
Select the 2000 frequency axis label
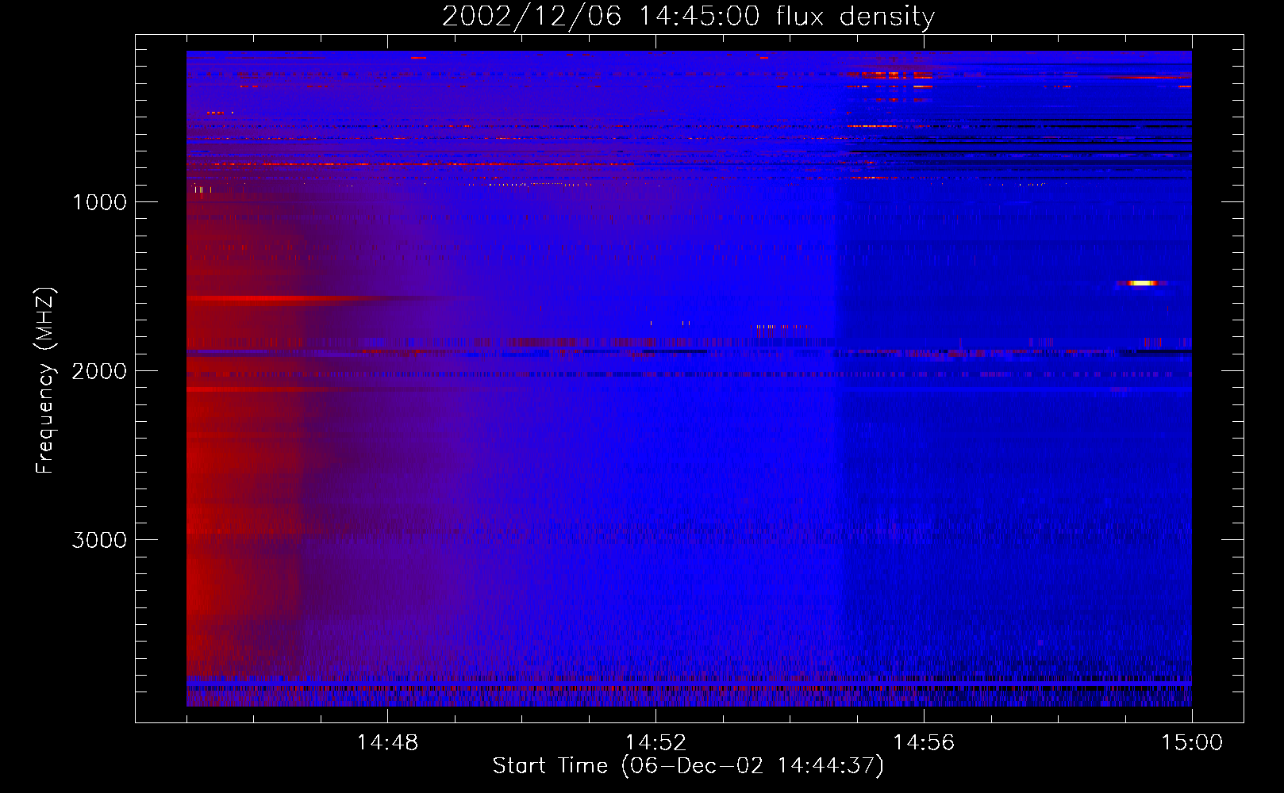click(x=99, y=371)
